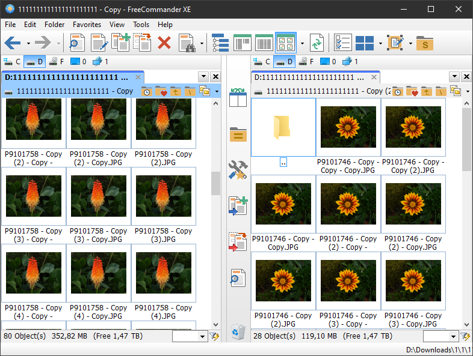Open the Tools menu

[141, 25]
